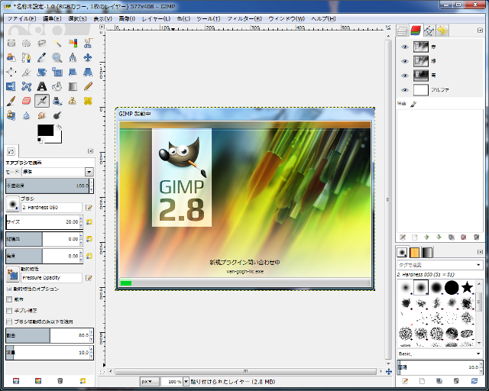Open the モード mode dropdown

pos(89,173)
